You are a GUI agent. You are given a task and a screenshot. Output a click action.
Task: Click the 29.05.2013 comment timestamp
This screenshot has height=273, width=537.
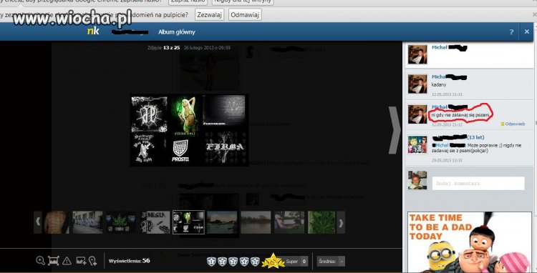(447, 160)
